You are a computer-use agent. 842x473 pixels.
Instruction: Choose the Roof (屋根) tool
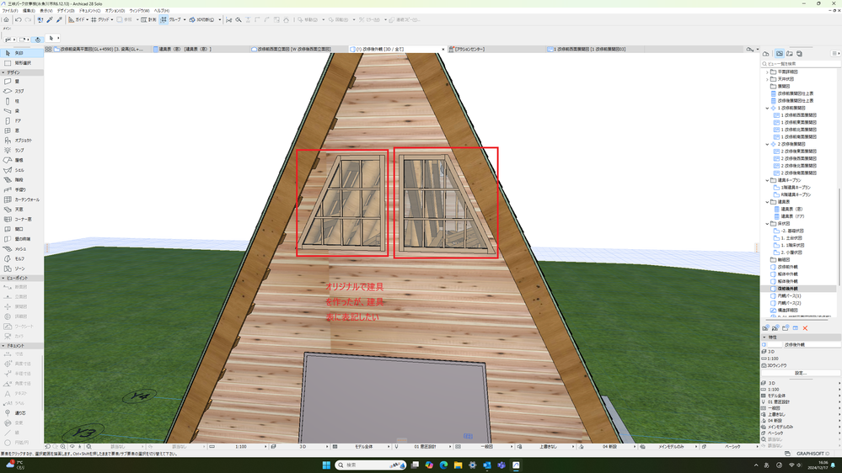[21, 160]
